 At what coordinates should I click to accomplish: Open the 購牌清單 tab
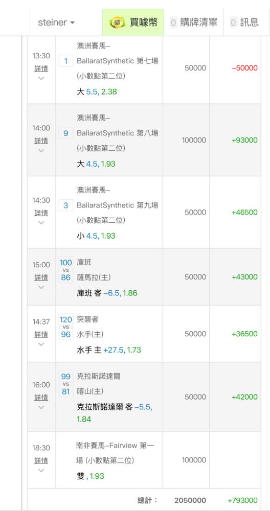click(194, 22)
